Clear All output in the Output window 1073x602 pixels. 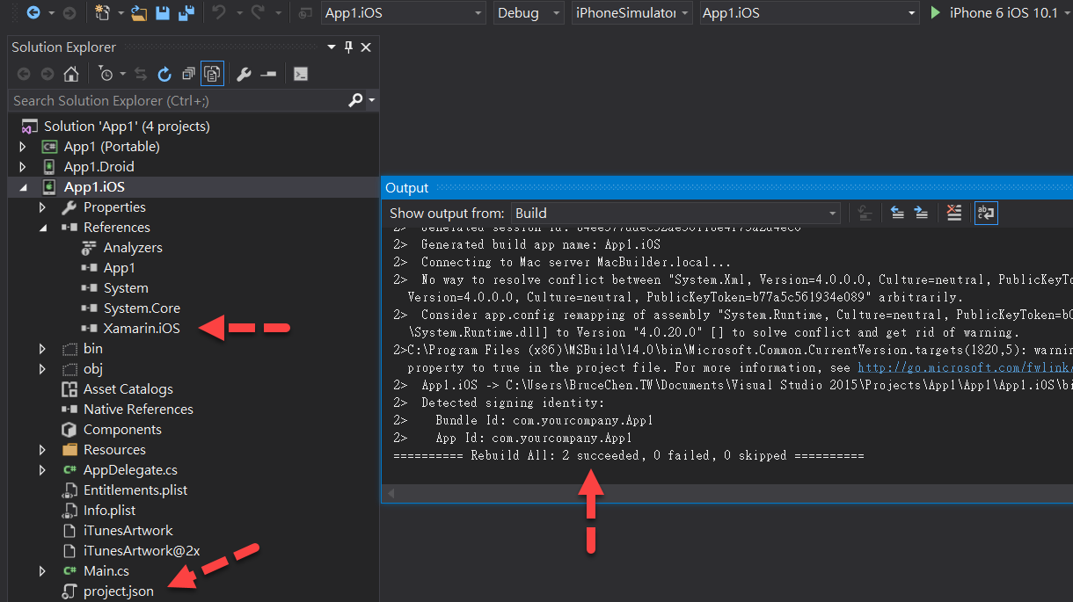954,213
